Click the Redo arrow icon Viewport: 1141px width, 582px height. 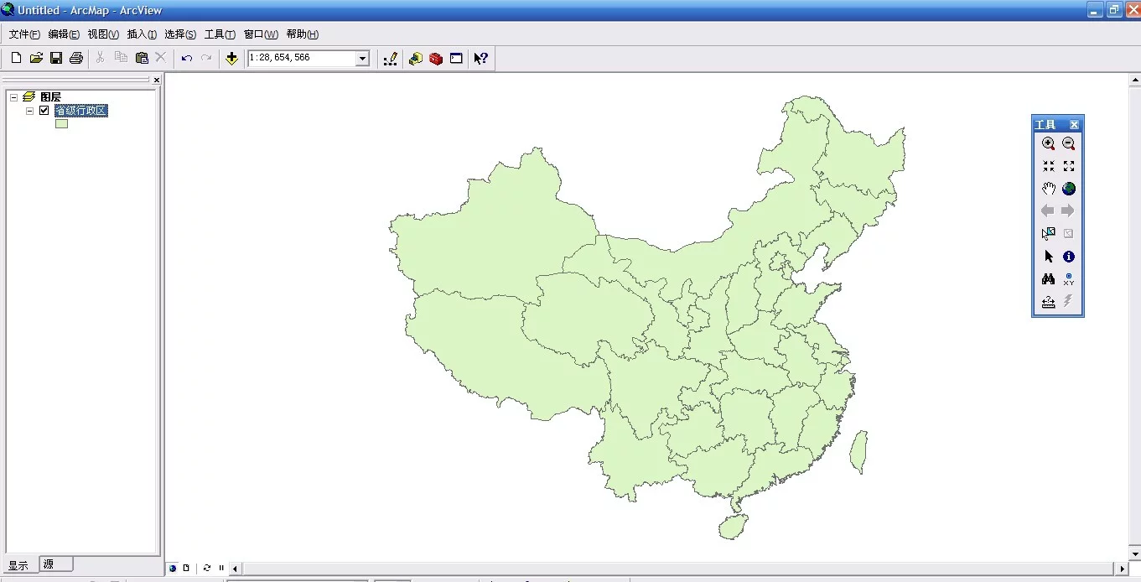click(x=206, y=58)
